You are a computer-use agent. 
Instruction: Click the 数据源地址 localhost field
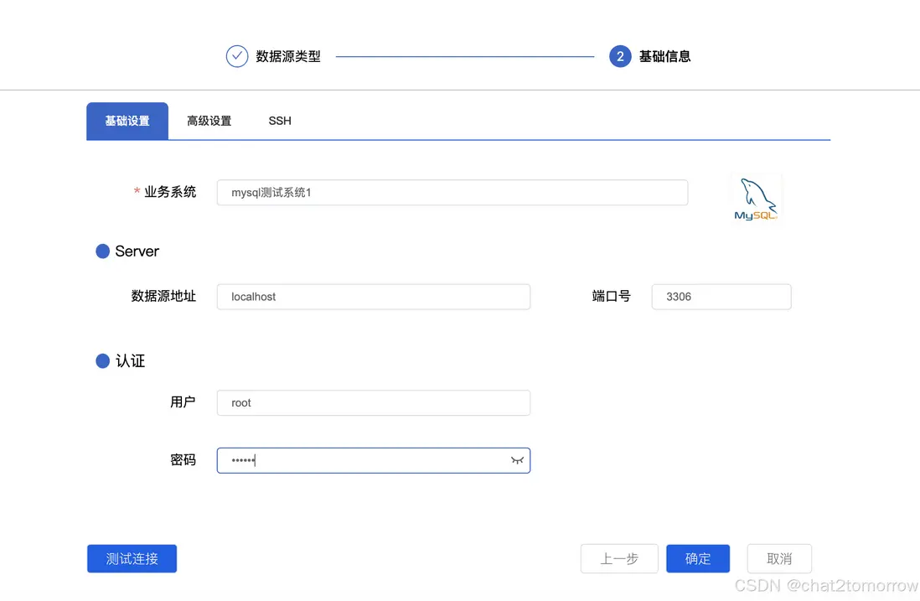(x=374, y=297)
